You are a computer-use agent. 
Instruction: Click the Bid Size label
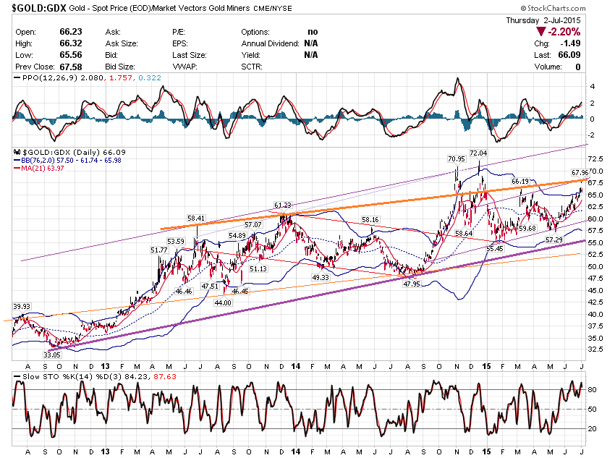pyautogui.click(x=120, y=67)
